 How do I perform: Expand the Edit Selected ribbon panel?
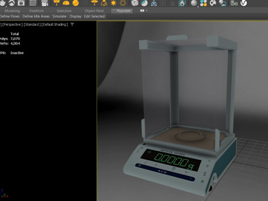94,16
